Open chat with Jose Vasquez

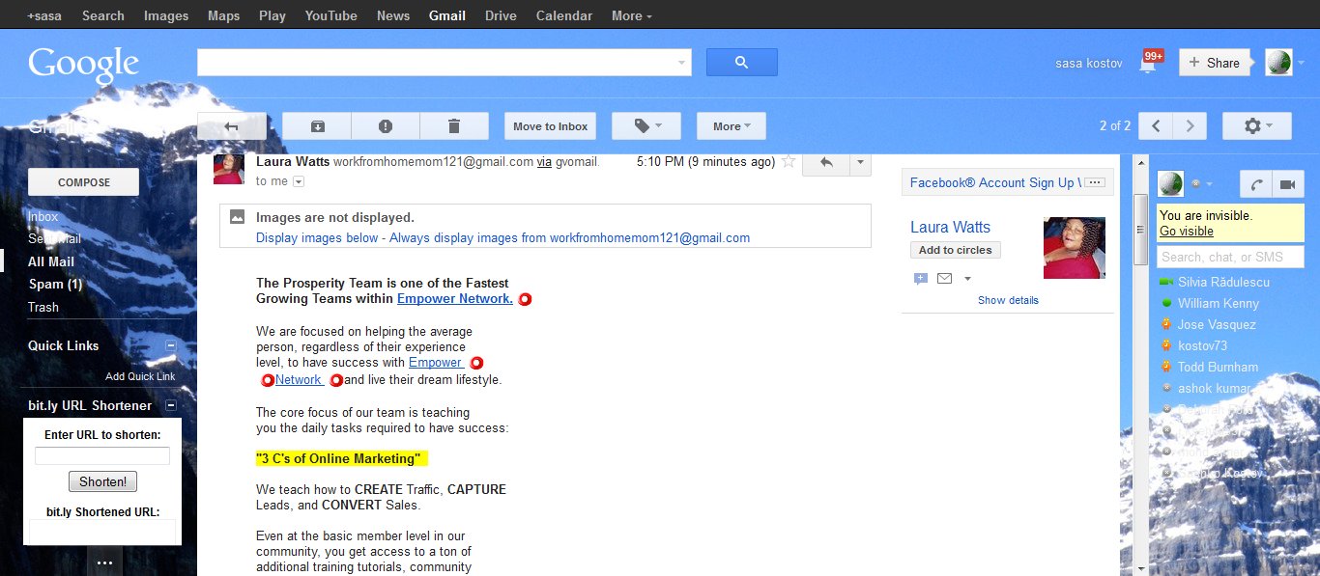(1217, 325)
